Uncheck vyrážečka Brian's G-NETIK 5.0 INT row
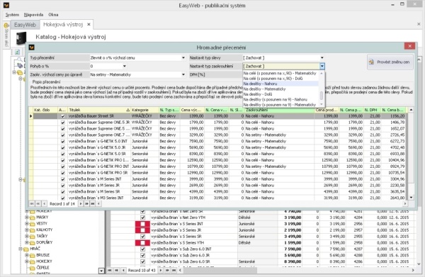This screenshot has width=425, height=277. point(63,141)
